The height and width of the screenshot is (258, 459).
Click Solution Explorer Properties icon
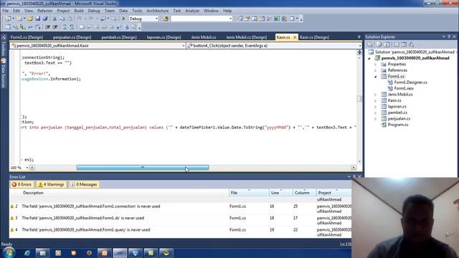pyautogui.click(x=370, y=44)
